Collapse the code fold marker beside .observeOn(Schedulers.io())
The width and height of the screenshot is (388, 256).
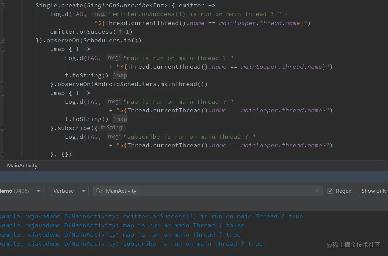pos(3,40)
